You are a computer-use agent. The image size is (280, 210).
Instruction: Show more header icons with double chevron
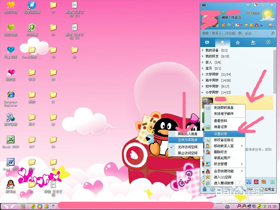261,25
